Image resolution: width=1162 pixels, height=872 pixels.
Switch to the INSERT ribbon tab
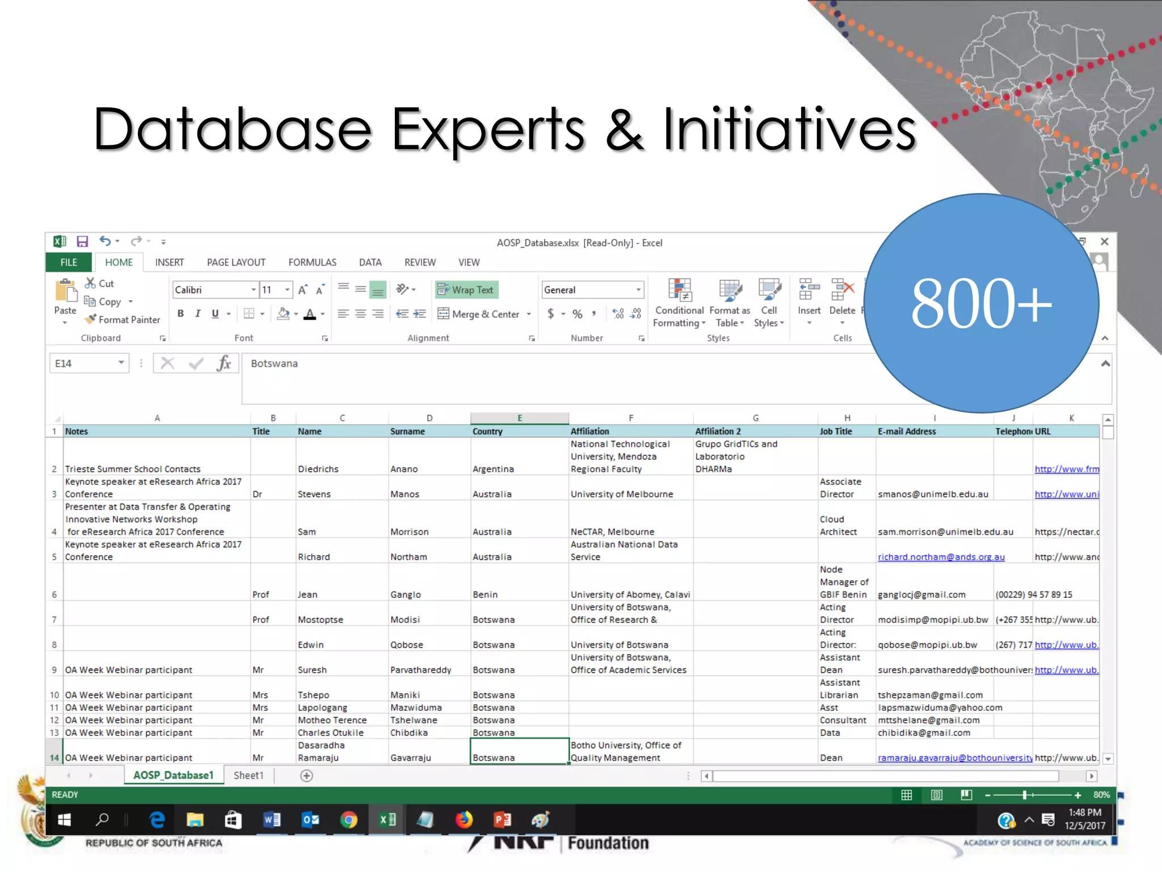click(169, 262)
